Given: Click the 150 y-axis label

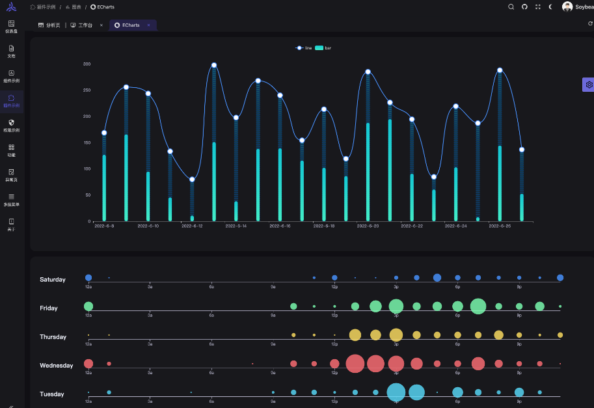Looking at the screenshot, I should click(x=87, y=143).
